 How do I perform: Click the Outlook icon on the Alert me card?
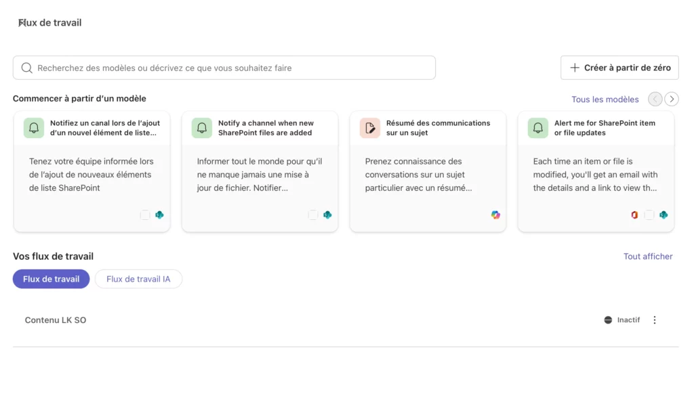tap(635, 215)
